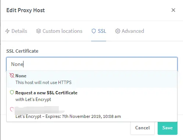Close the Edit Proxy Host dialog
This screenshot has height=140, width=183.
[173, 10]
